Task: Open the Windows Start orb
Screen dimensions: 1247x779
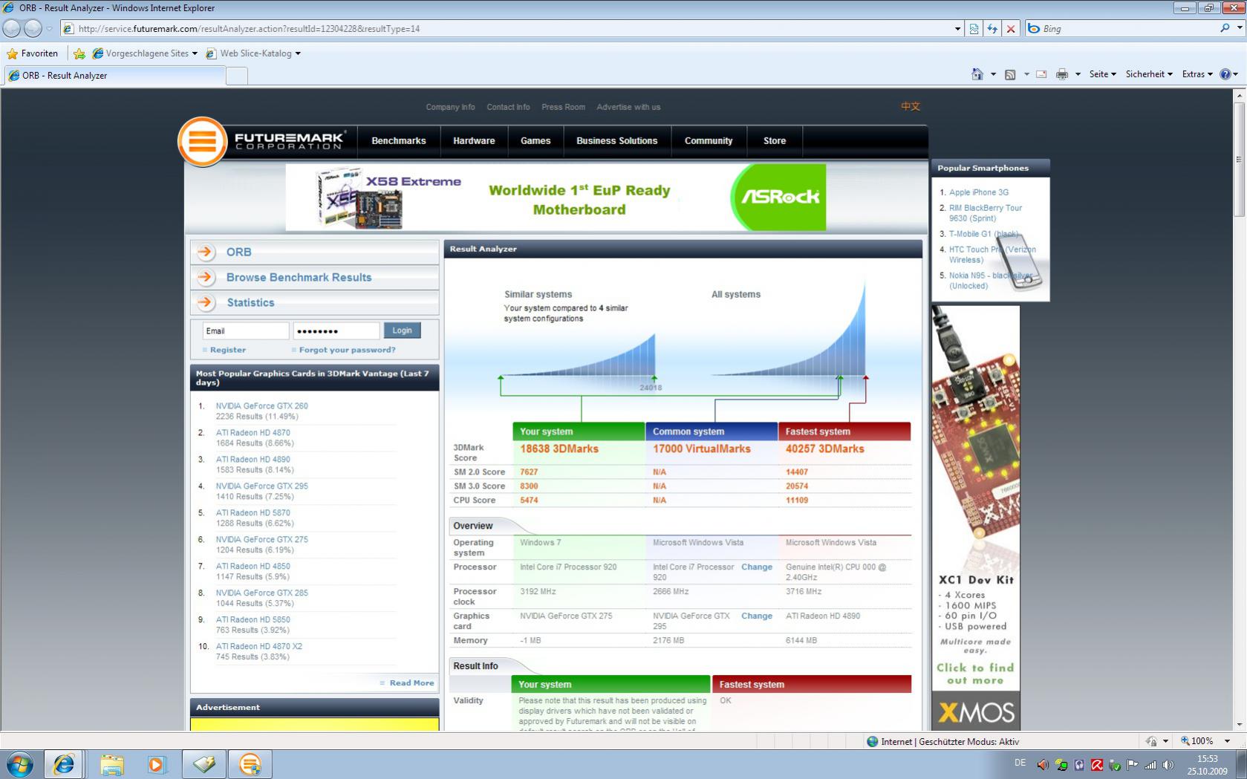Action: point(19,764)
